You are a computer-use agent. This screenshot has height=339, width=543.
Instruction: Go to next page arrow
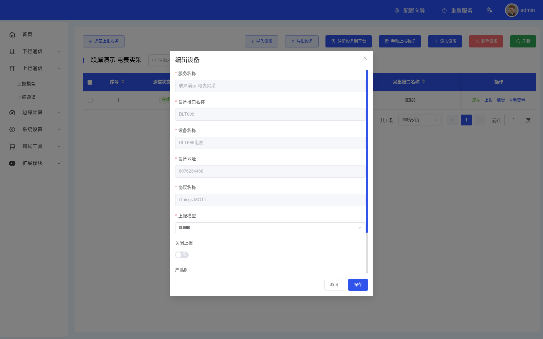click(480, 120)
